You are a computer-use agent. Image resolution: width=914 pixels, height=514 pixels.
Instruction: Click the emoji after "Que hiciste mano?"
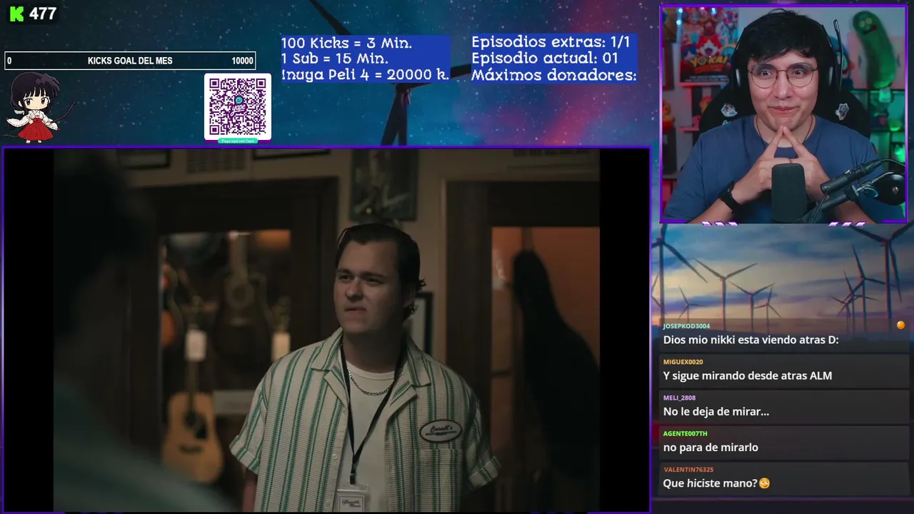point(765,483)
